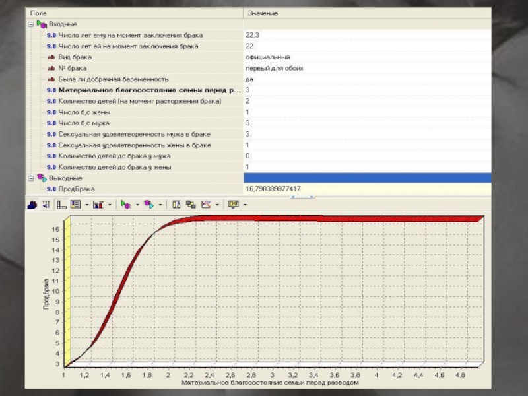Click the purple output fields toolbar icon
528x396 pixels.
[148, 205]
